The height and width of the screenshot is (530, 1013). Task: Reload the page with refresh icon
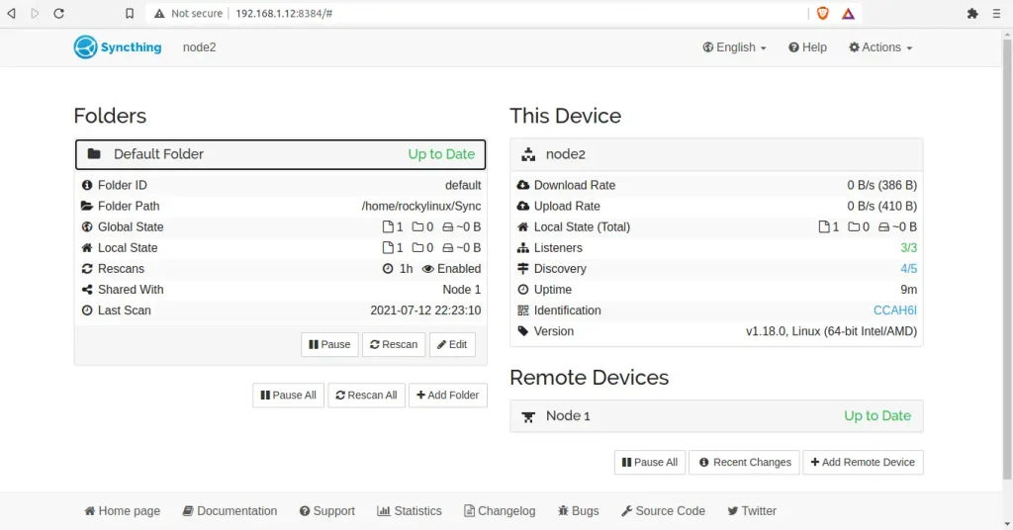coord(58,13)
